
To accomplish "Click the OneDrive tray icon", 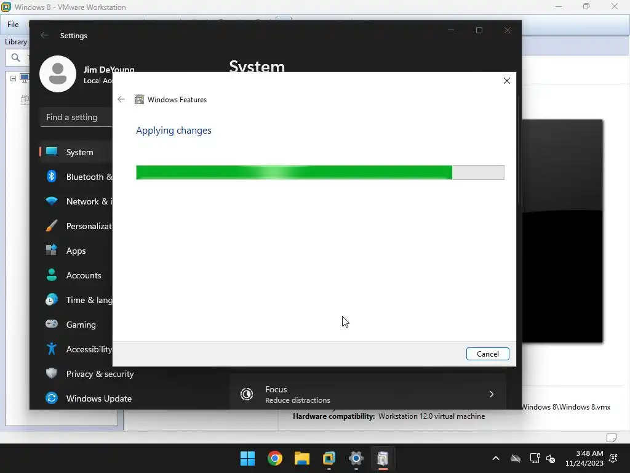I will pos(516,458).
